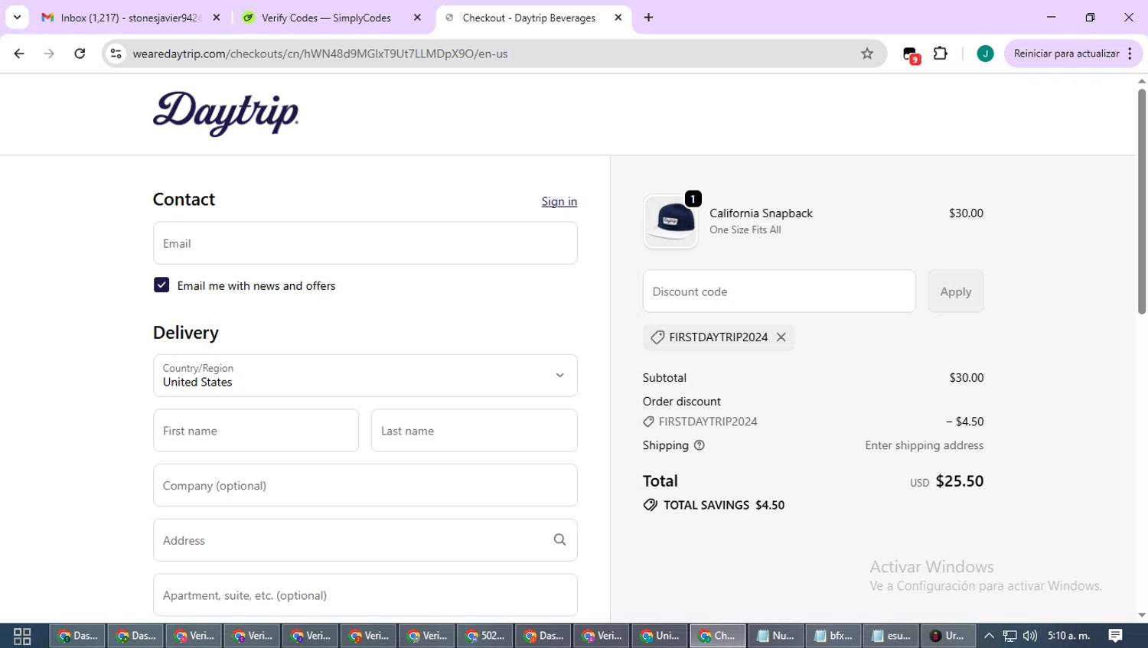Focus the First name field

256,431
